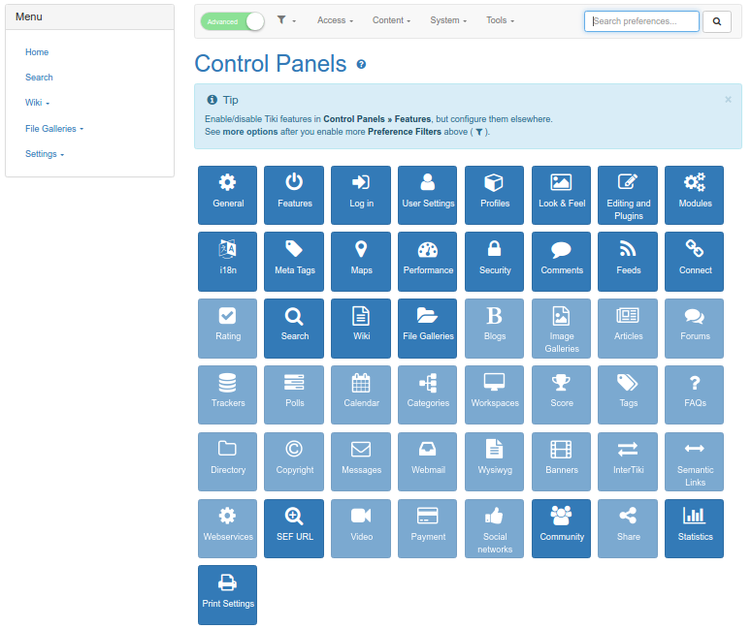Toggle the Advanced mode switch
The width and height of the screenshot is (752, 629).
click(x=232, y=21)
